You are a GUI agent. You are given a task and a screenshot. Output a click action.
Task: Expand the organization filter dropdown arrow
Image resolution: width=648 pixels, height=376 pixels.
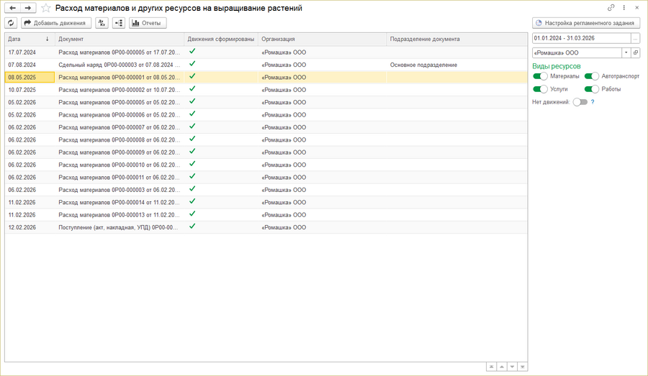click(626, 52)
